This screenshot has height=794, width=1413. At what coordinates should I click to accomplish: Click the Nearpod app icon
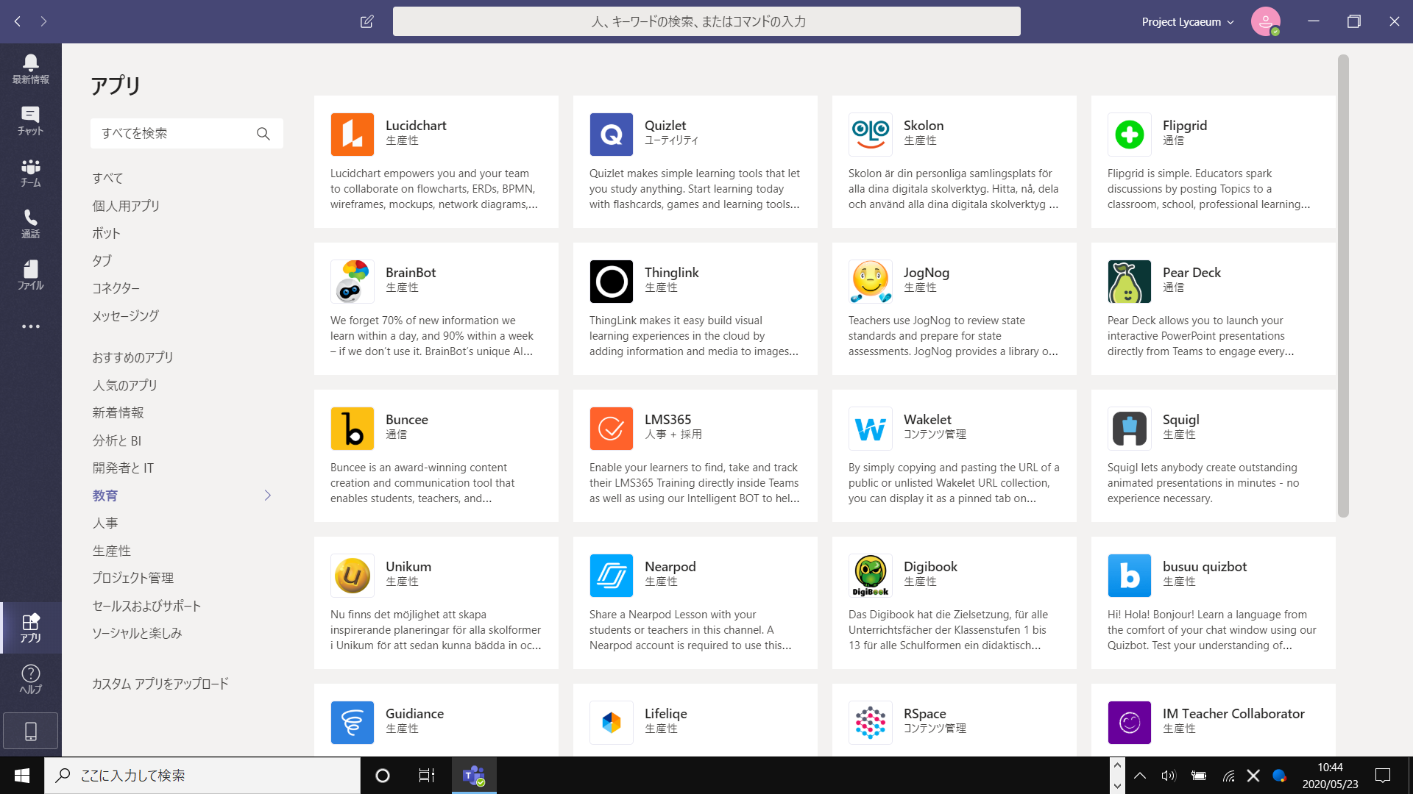(x=611, y=575)
